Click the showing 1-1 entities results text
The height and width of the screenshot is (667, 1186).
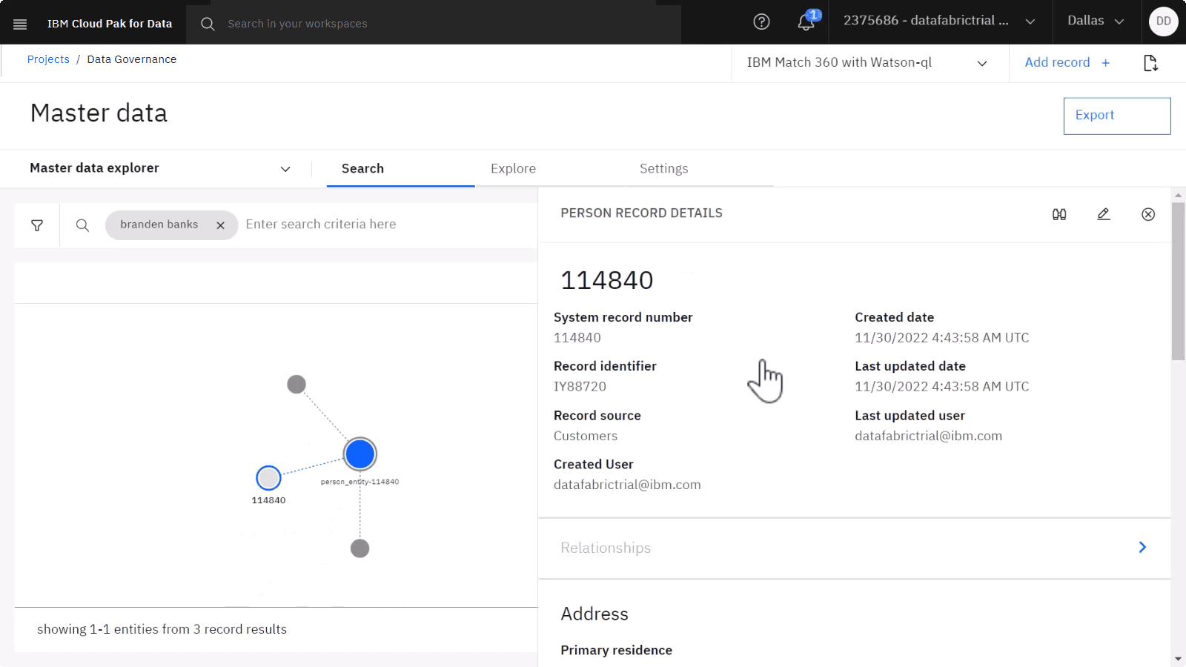point(162,630)
